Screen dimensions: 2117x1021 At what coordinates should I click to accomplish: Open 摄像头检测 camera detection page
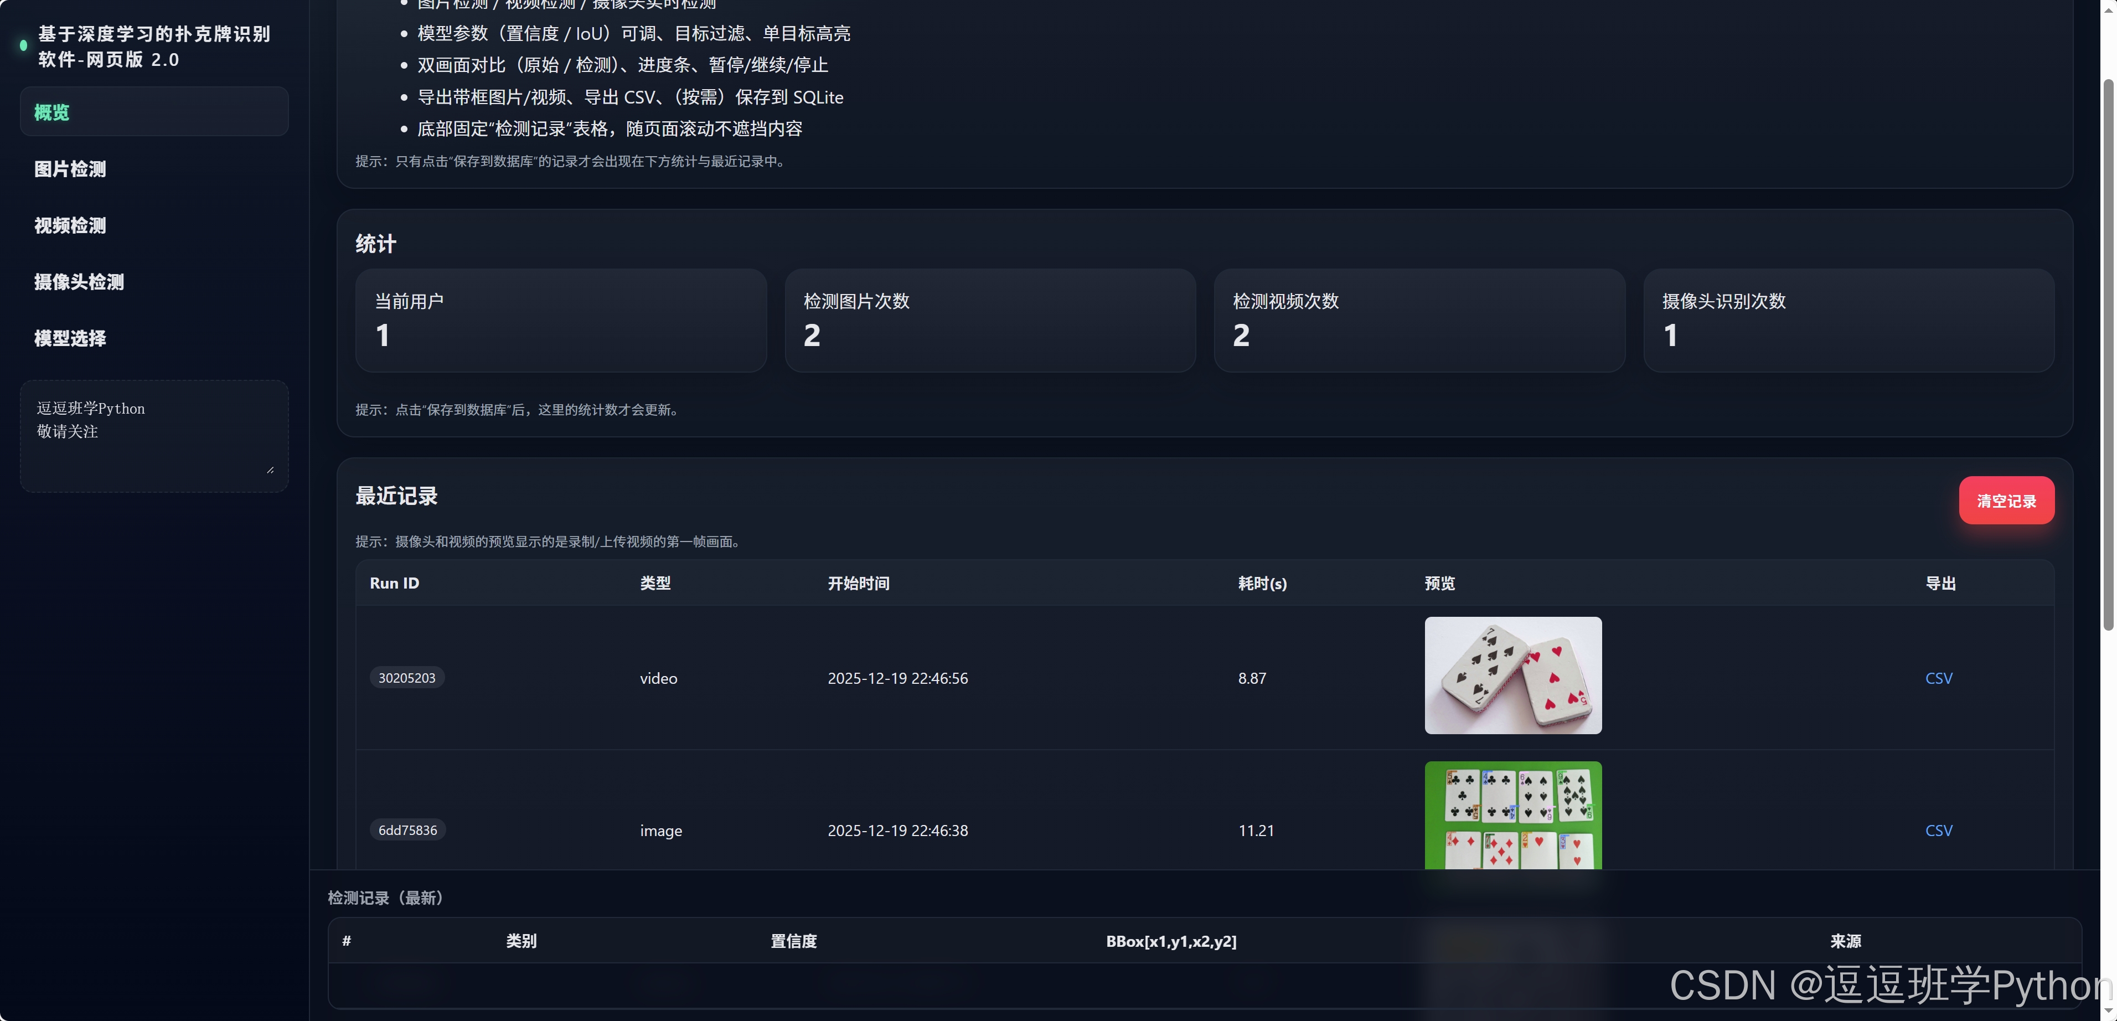(x=78, y=281)
